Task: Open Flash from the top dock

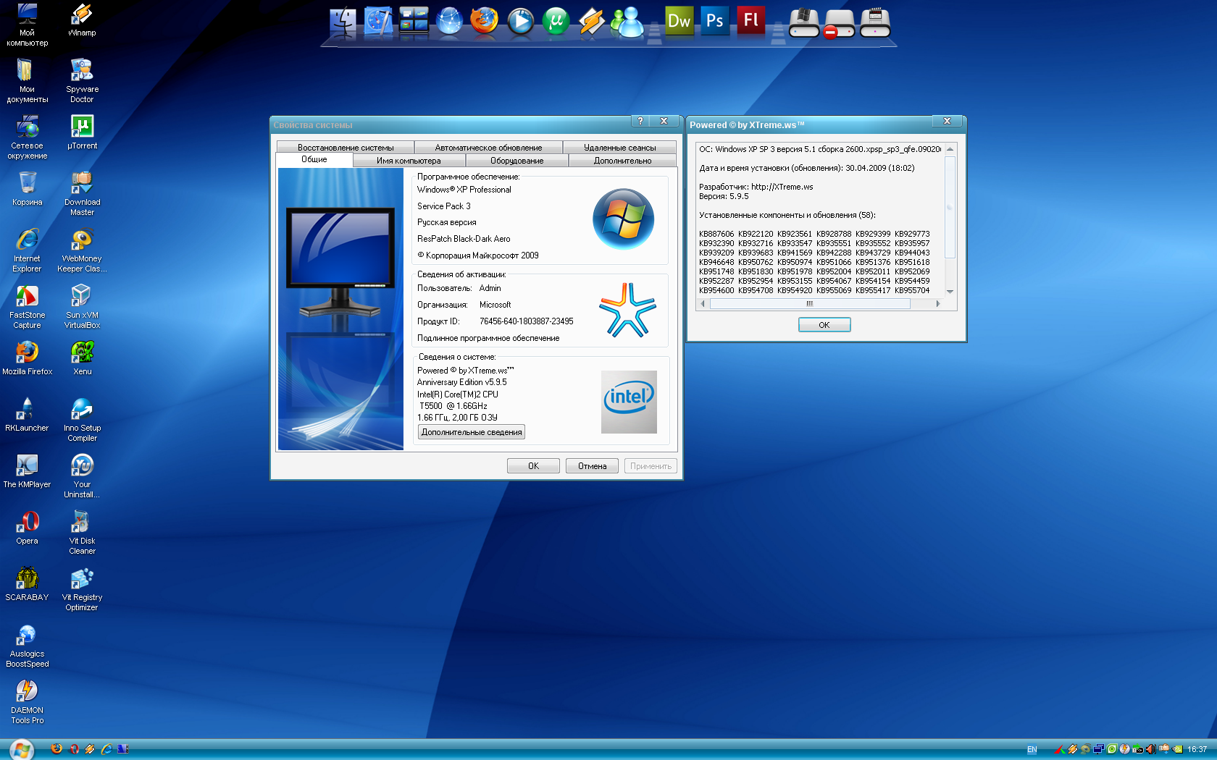Action: pos(750,20)
